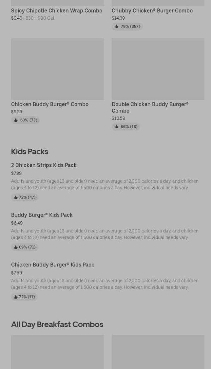
Task: Open second All Day Breakfast Combos photo
Action: tap(158, 352)
